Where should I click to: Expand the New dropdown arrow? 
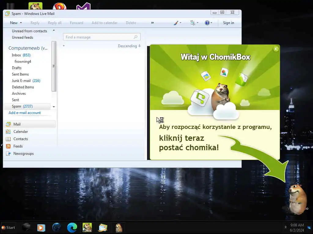click(x=21, y=23)
